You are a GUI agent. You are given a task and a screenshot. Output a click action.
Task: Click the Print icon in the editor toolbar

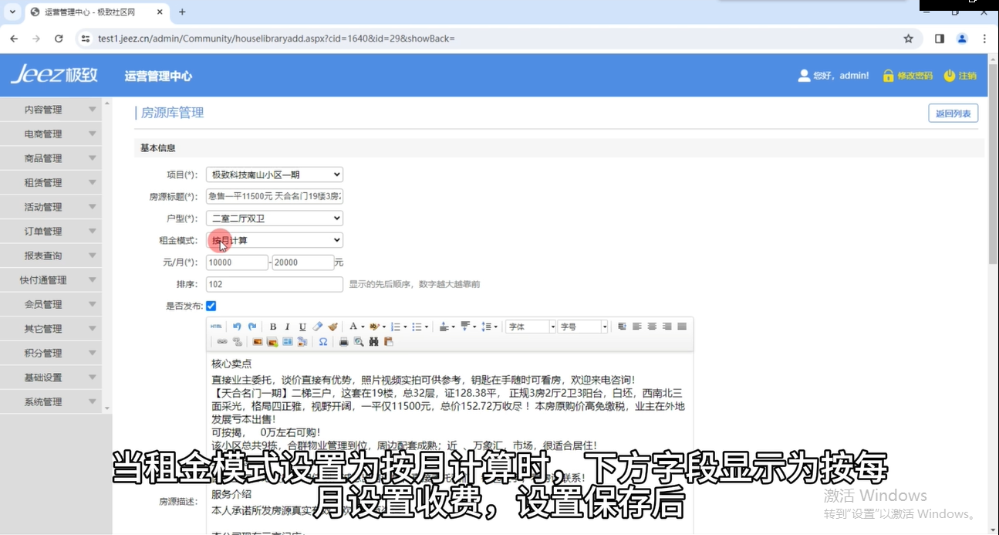point(343,341)
